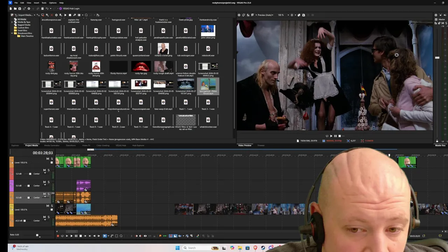Save preview snapshot to file
Screen dimensions: 448x252
(x=303, y=15)
